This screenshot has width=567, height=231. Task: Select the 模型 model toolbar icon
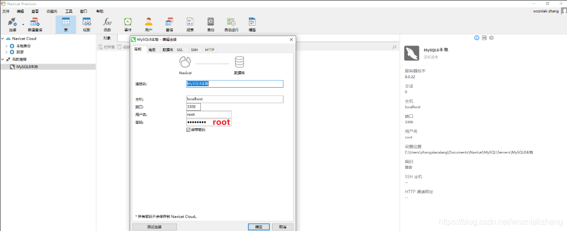[252, 24]
